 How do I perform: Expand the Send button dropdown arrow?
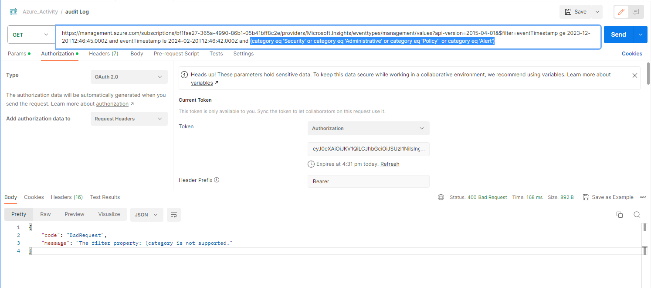click(640, 34)
